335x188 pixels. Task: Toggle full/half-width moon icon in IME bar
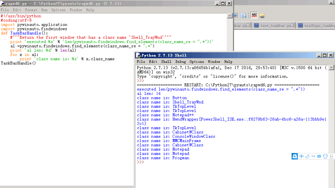(307, 156)
